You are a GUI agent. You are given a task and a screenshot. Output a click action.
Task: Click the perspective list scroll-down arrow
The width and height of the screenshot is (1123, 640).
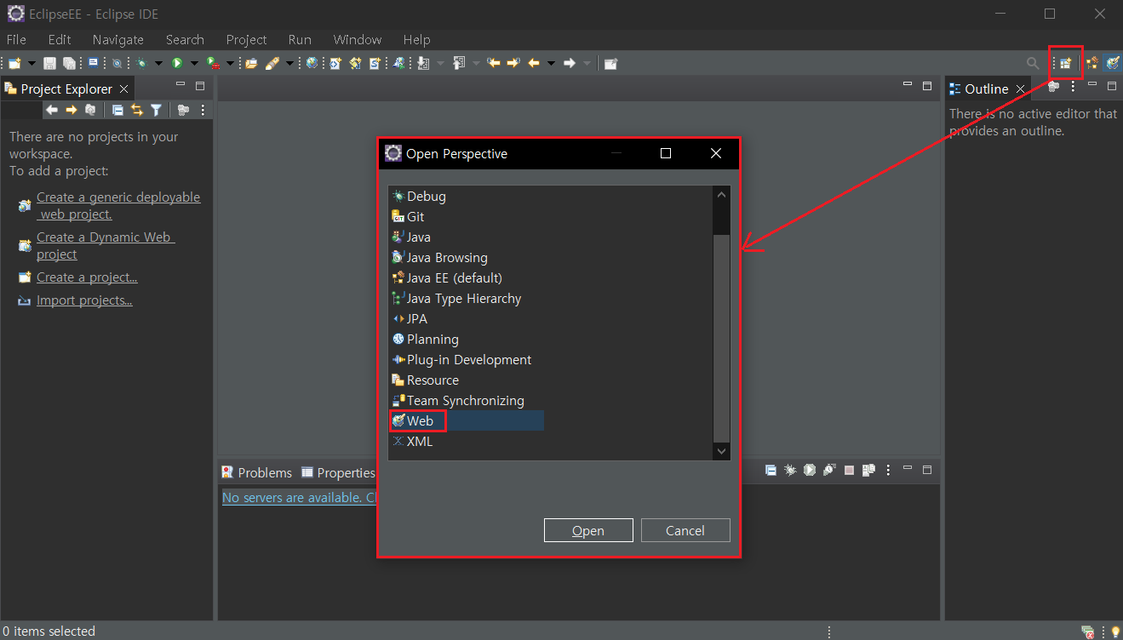(x=722, y=451)
